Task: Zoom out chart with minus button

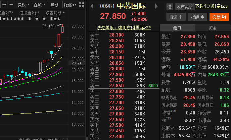Action: pos(11,5)
